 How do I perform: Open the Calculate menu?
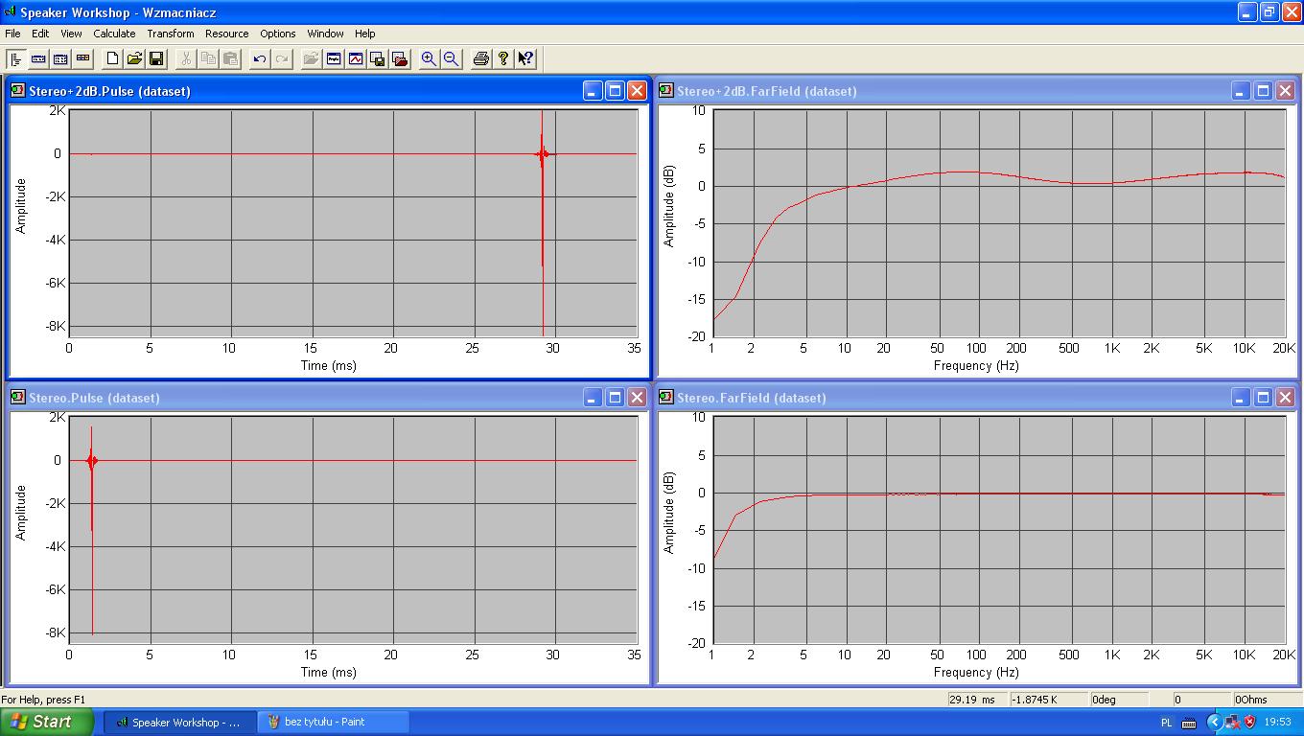pyautogui.click(x=114, y=34)
